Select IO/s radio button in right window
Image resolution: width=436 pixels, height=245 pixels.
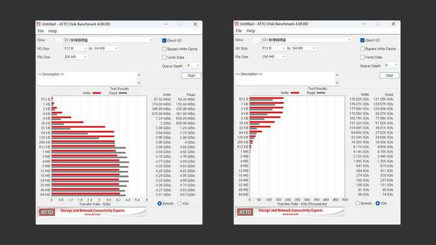click(x=377, y=203)
